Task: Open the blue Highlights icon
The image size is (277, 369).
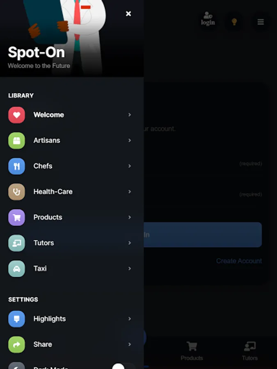Action: pyautogui.click(x=16, y=319)
